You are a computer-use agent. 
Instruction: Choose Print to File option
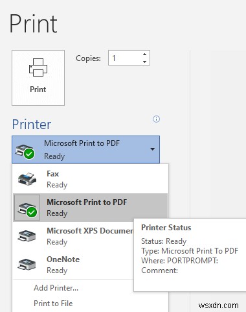click(53, 304)
